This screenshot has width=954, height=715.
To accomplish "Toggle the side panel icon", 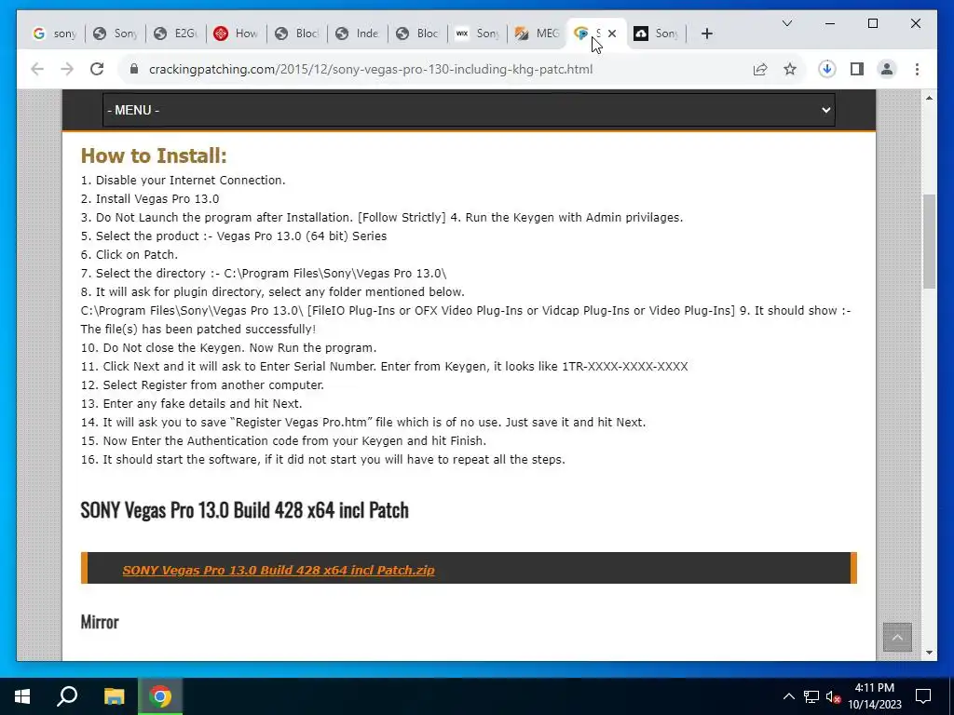I will [857, 69].
